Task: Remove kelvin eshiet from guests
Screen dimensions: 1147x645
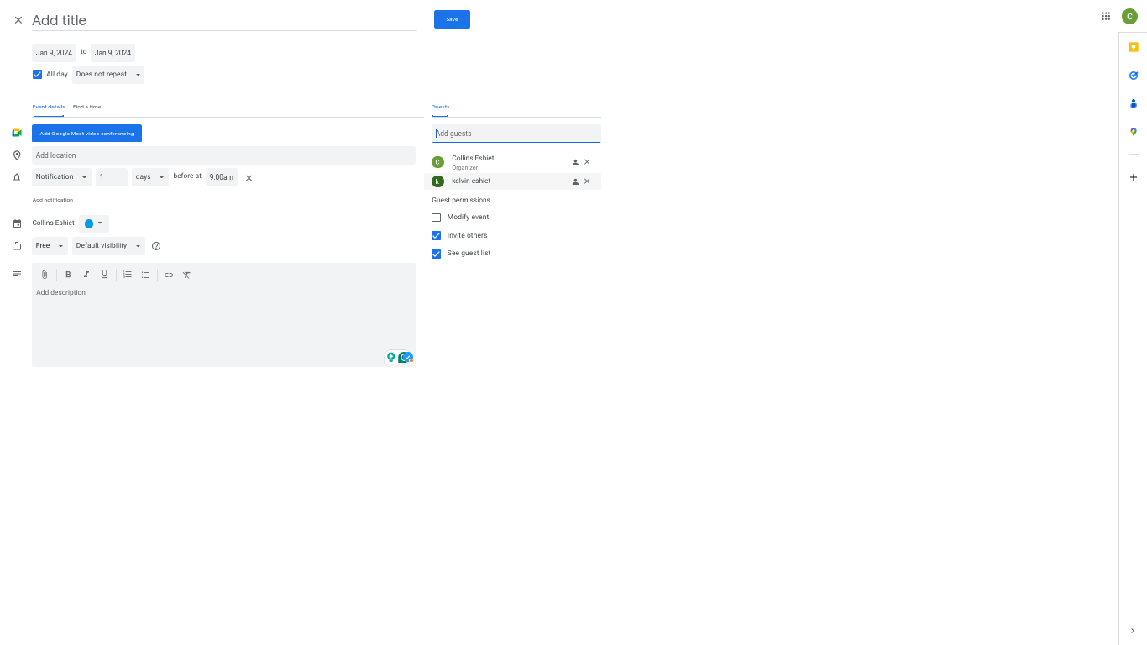Action: (587, 181)
